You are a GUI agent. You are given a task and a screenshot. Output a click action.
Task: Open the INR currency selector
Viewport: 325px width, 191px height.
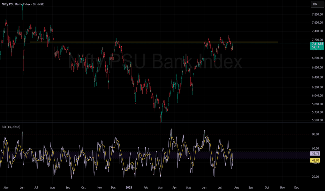tap(317, 4)
